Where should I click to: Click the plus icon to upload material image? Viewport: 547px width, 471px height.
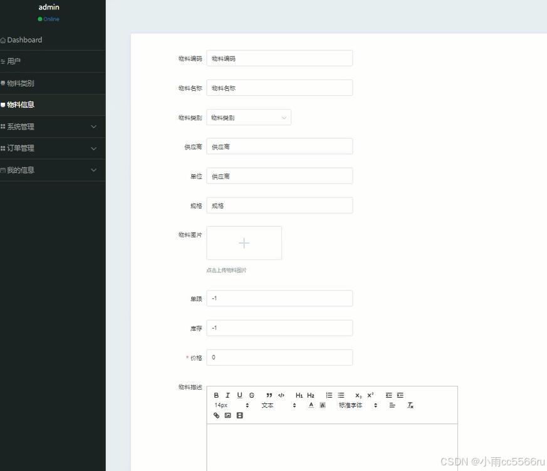point(244,243)
